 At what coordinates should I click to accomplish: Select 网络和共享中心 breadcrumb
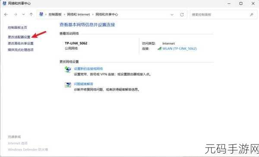click(x=107, y=15)
